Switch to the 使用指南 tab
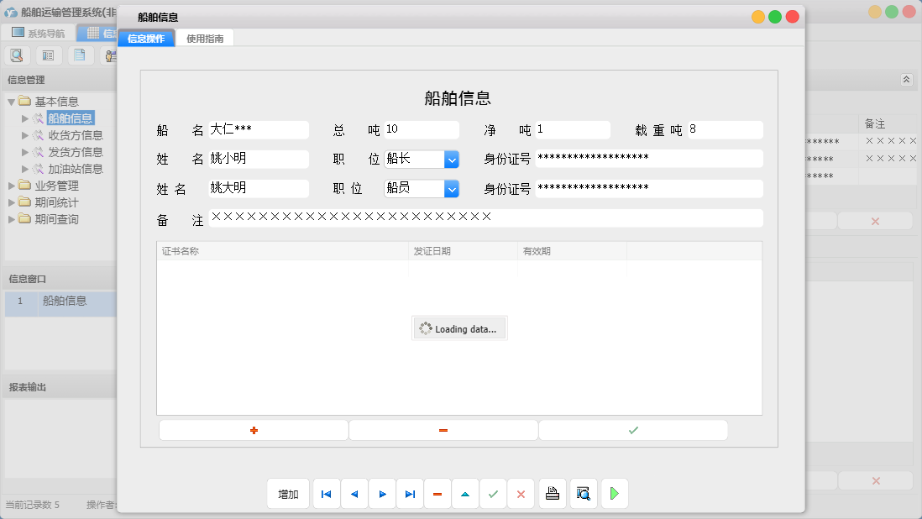This screenshot has height=519, width=922. click(204, 38)
